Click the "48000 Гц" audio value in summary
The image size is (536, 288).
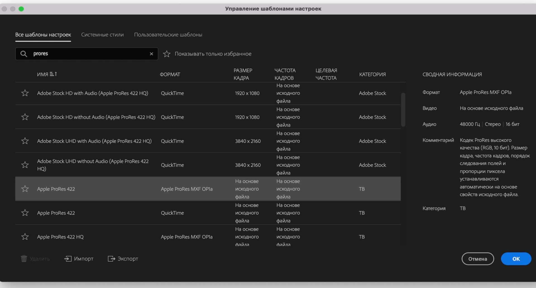click(x=470, y=124)
